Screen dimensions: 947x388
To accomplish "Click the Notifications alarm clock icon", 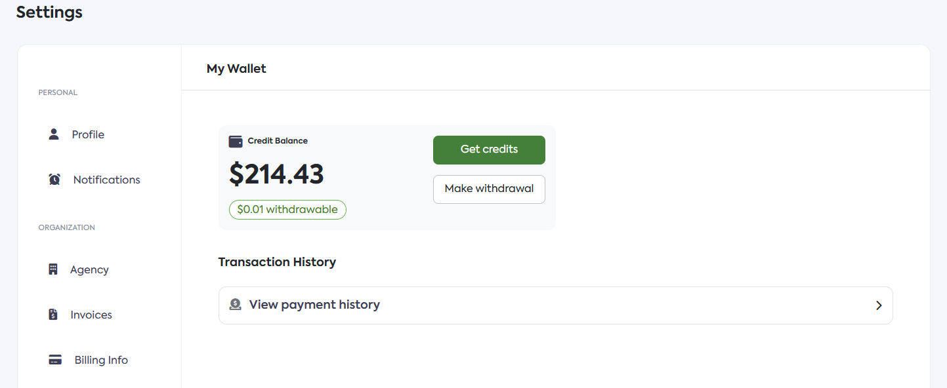I will pos(54,180).
